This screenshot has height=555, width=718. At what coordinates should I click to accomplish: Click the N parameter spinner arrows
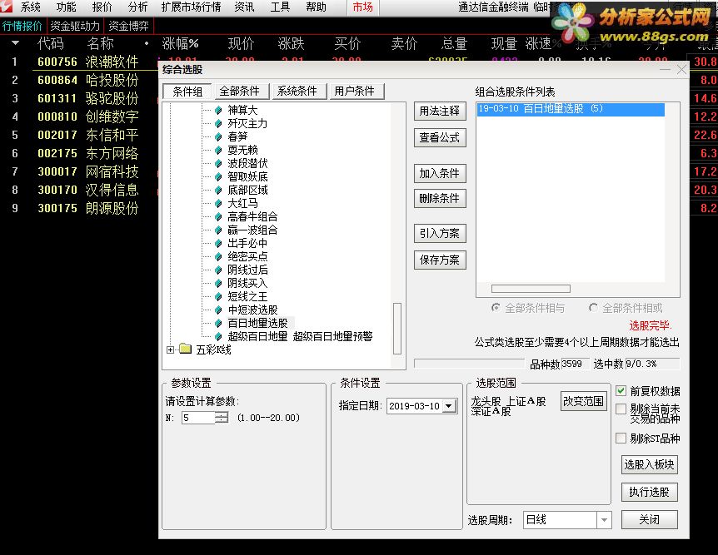pos(222,417)
